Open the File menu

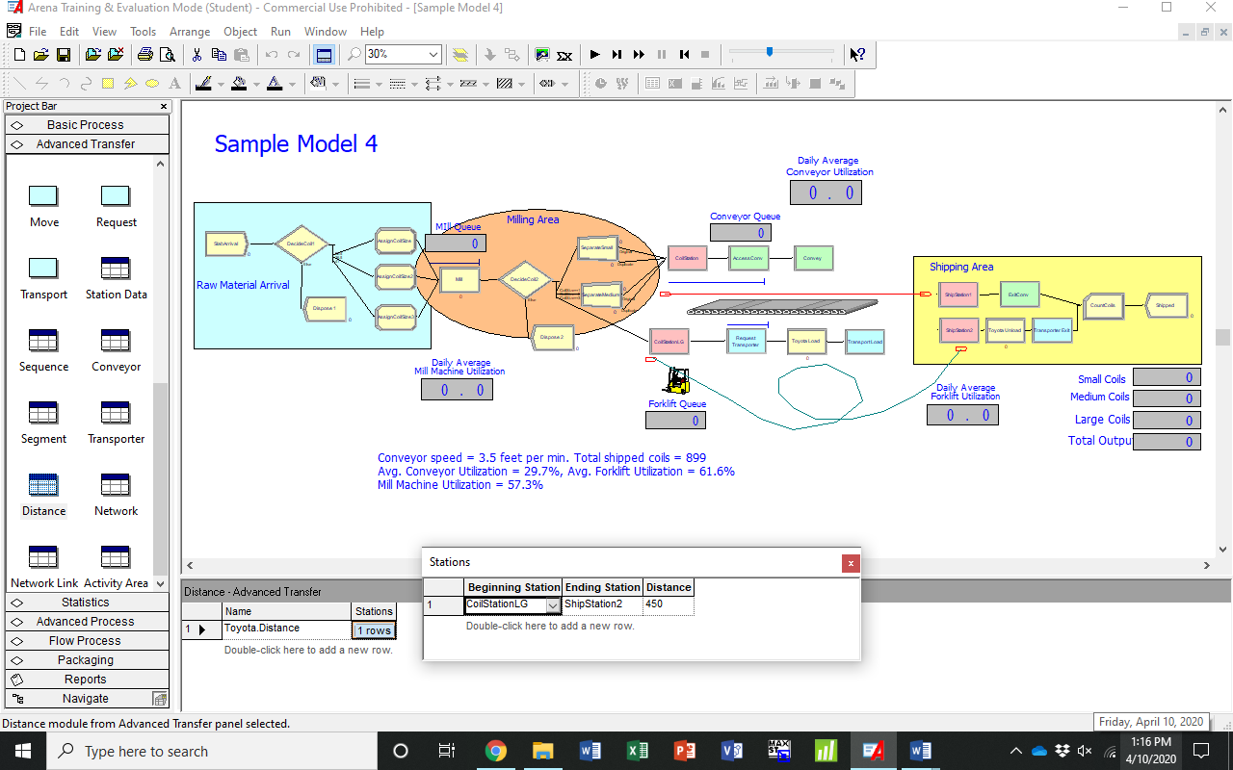[x=38, y=32]
